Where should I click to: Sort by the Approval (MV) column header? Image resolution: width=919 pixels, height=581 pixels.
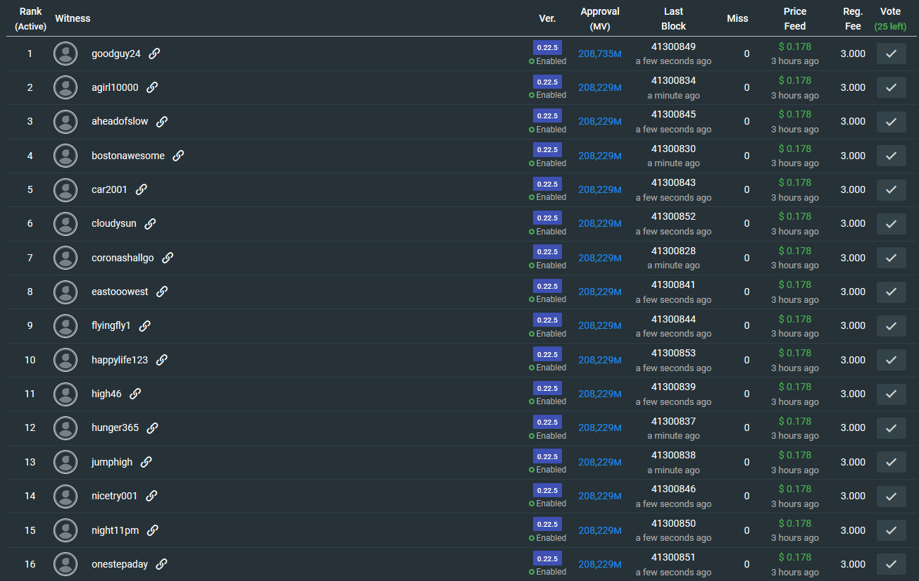(x=599, y=18)
